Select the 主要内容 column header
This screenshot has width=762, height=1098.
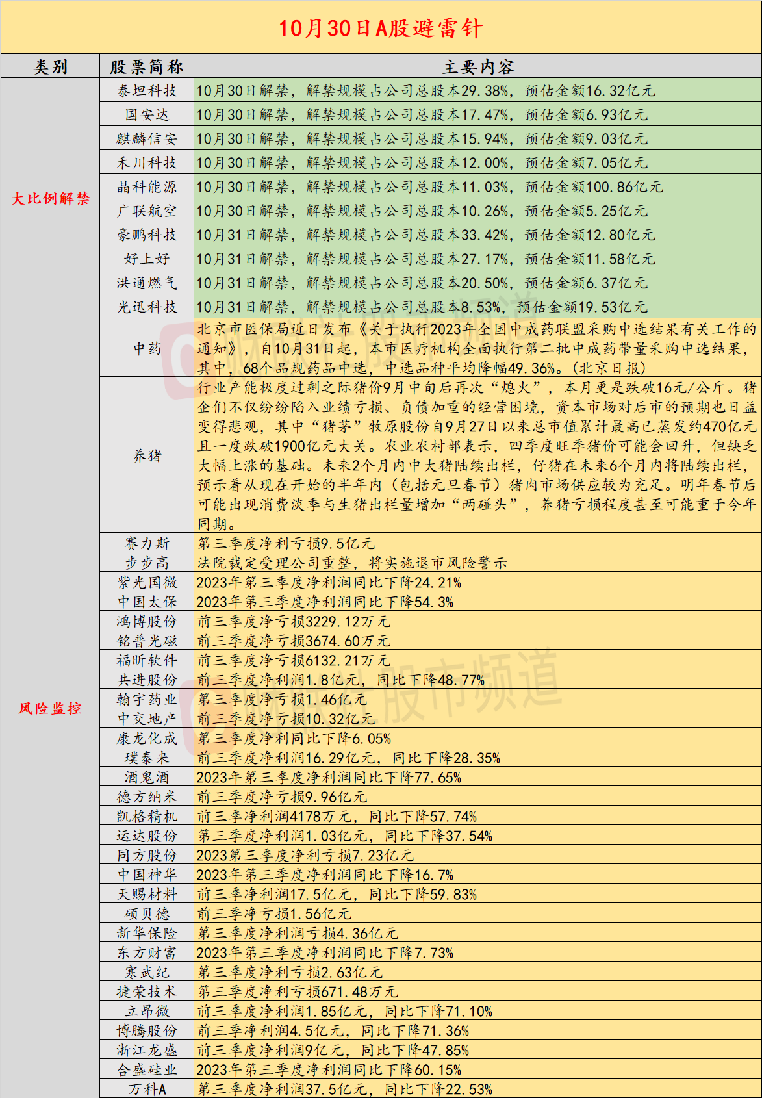[x=478, y=66]
